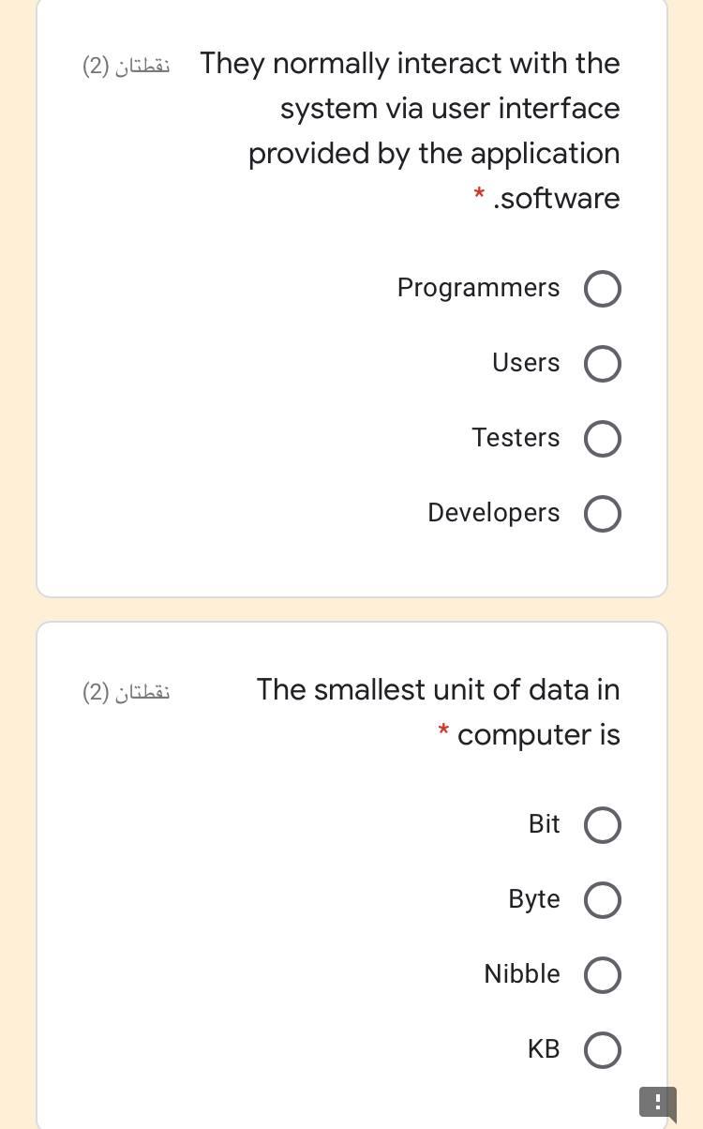Select the Bit radio button
Screen dimensions: 703x1129
pyautogui.click(x=603, y=825)
